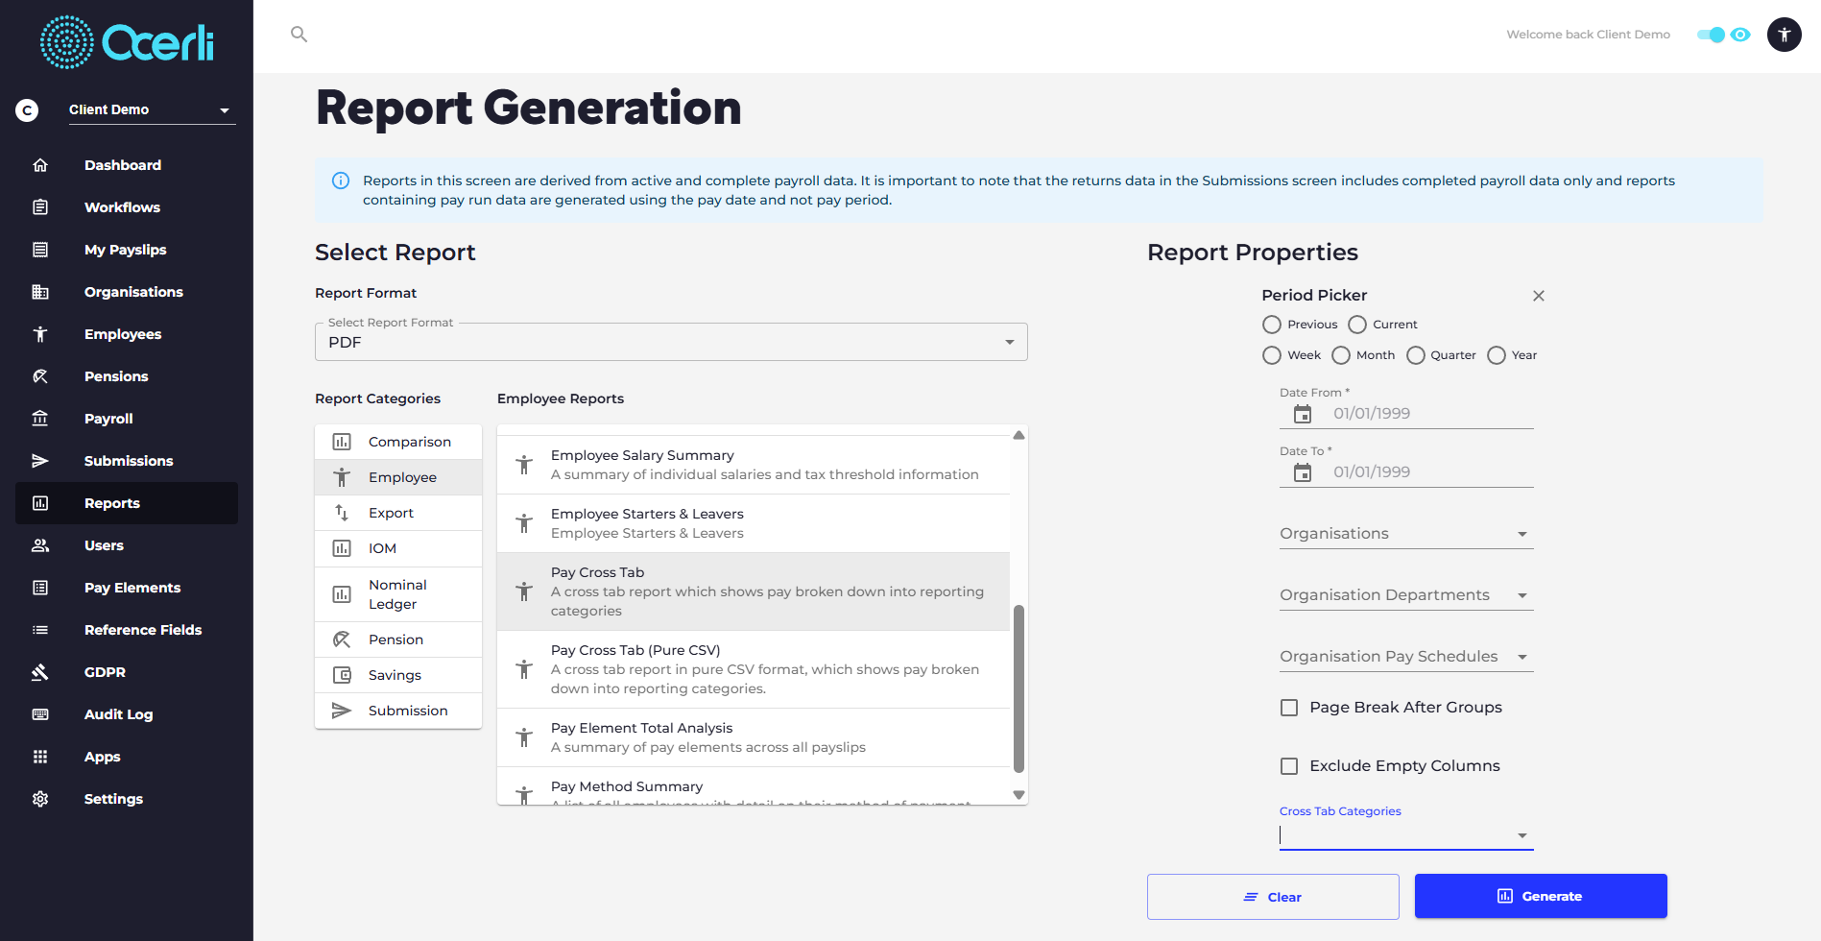
Task: Select the Month radio button
Action: [1341, 355]
